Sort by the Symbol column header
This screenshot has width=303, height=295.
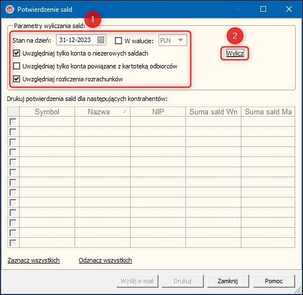coord(47,112)
